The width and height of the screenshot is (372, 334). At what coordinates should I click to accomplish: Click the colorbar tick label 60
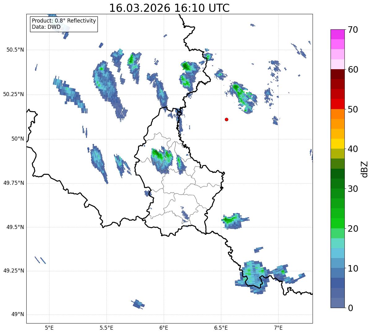[353, 70]
